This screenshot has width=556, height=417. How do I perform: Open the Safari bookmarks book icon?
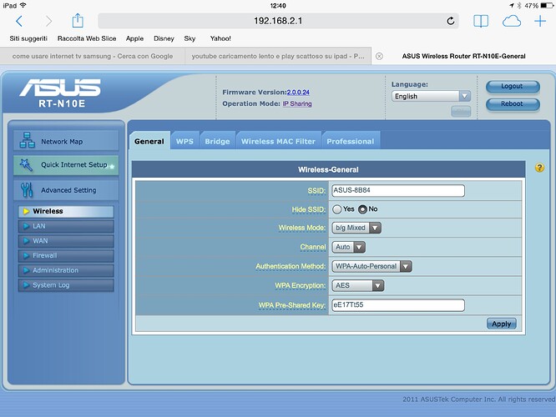point(481,21)
